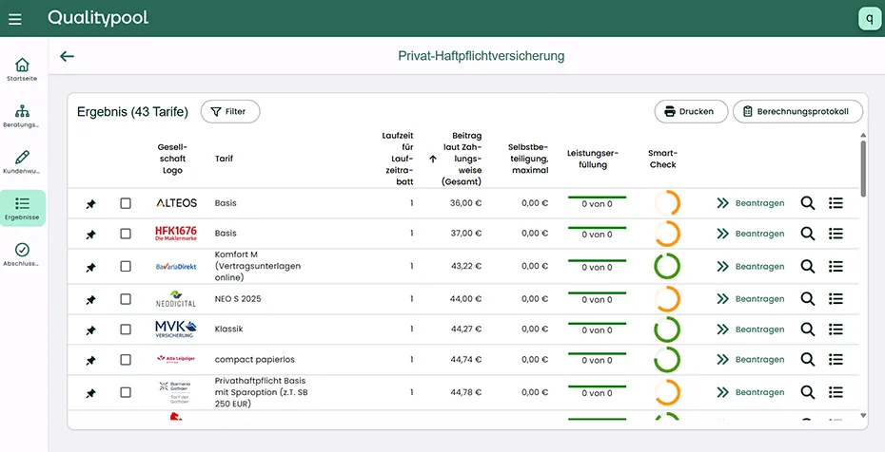Click the Smart-Check column header

click(662, 159)
